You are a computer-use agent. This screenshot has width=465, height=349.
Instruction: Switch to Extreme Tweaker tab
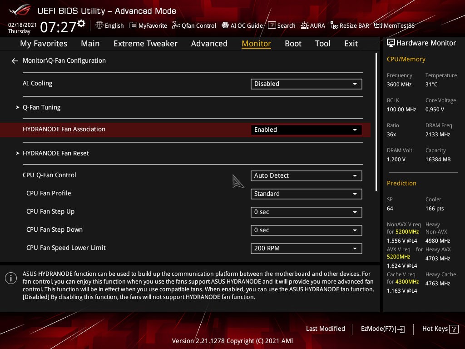point(145,44)
